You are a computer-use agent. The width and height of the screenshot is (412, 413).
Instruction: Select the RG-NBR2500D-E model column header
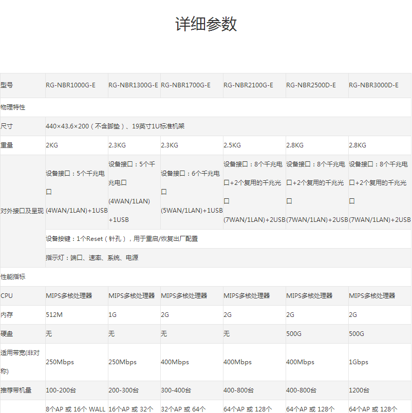[311, 85]
